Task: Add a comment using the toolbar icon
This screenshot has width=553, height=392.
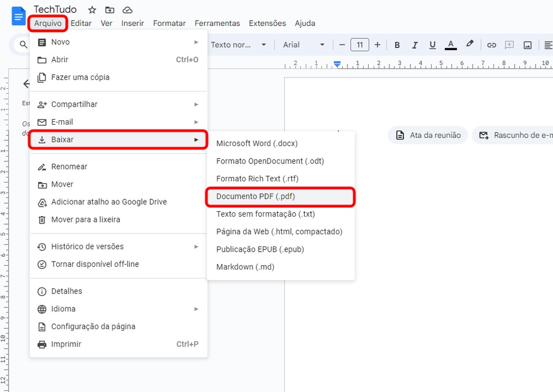Action: 509,44
